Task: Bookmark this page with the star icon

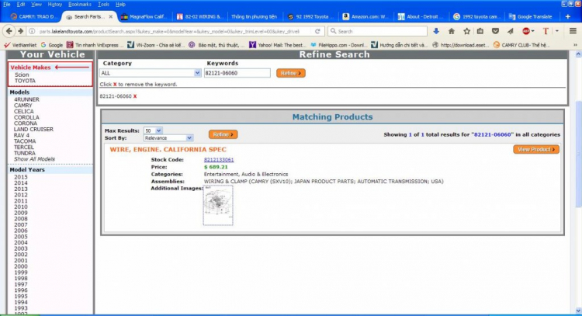Action: [x=466, y=31]
